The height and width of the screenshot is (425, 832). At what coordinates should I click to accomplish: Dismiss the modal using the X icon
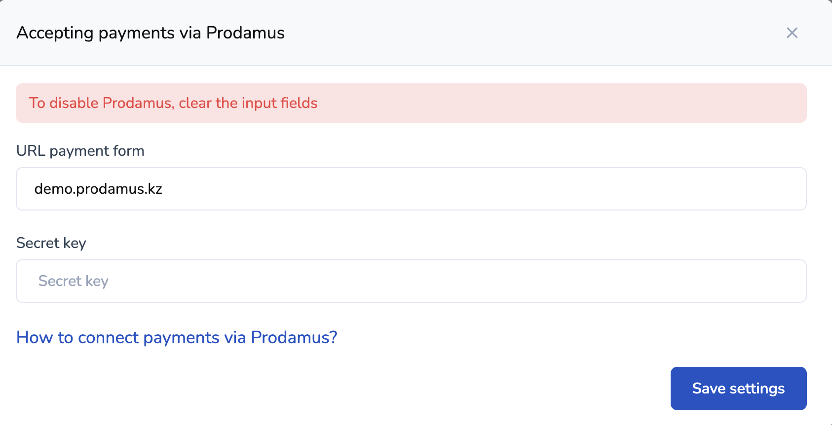point(792,33)
